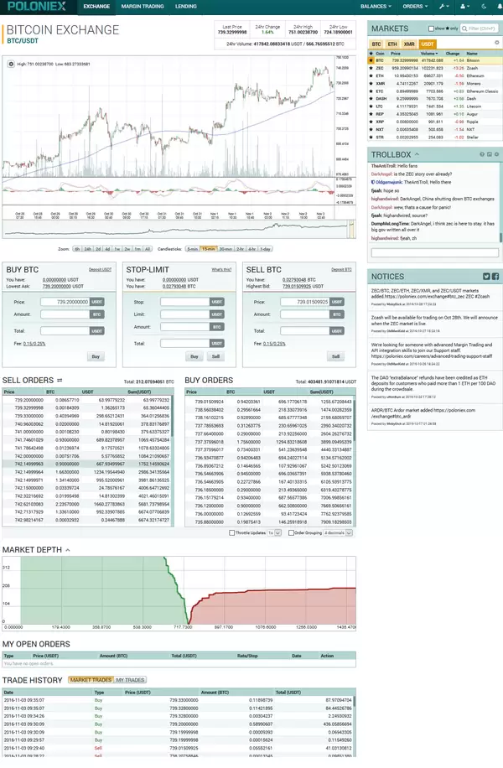Collapse the Market Depth section chevron
The image size is (503, 768).
[x=68, y=550]
